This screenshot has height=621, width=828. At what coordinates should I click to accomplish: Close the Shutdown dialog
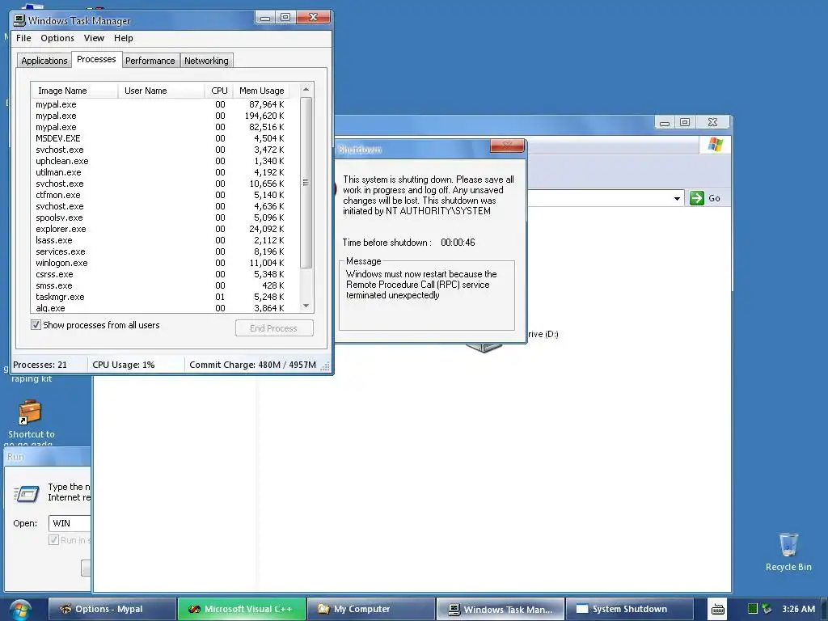(x=506, y=146)
